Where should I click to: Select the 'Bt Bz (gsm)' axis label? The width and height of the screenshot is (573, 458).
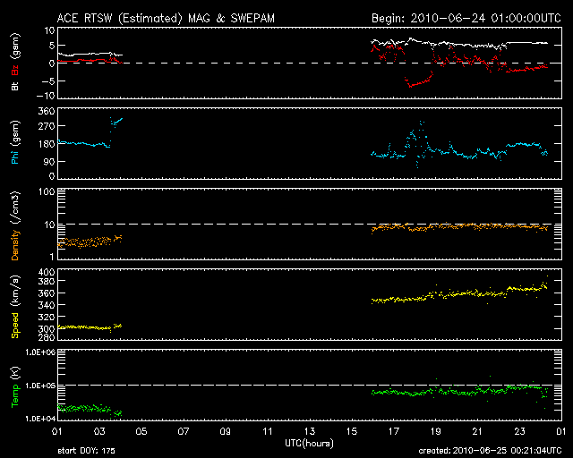pyautogui.click(x=15, y=62)
